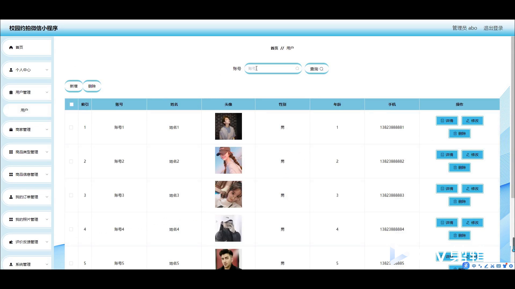The height and width of the screenshot is (289, 515).
Task: Click row 删除 button for 账号1
Action: (x=459, y=134)
